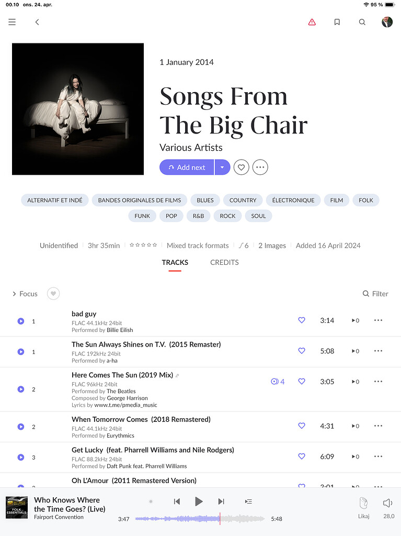Open the account menu via profile avatar
Viewport: 401px width, 536px height.
(387, 22)
